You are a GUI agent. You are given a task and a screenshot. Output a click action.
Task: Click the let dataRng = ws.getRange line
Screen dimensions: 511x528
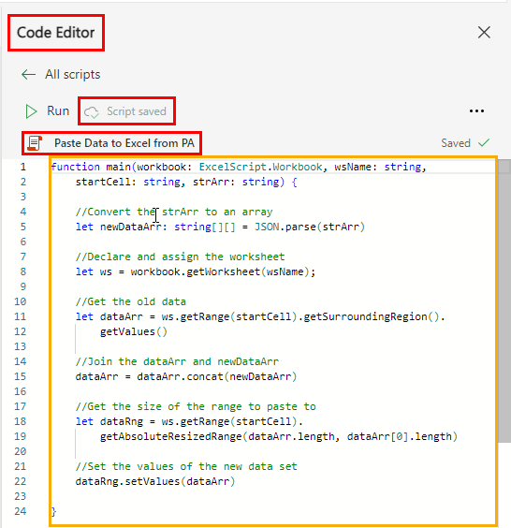[x=189, y=421]
